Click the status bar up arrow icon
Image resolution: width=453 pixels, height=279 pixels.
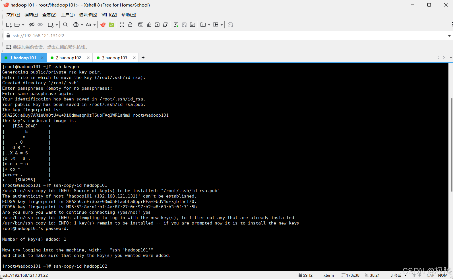414,275
